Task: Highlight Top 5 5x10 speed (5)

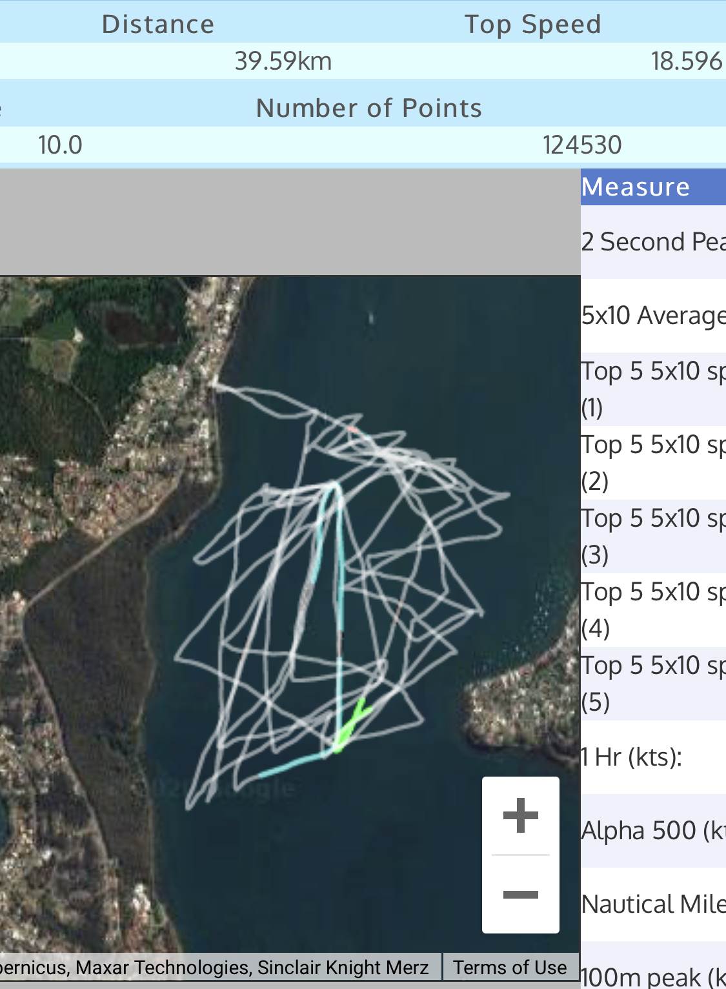Action: [x=652, y=683]
